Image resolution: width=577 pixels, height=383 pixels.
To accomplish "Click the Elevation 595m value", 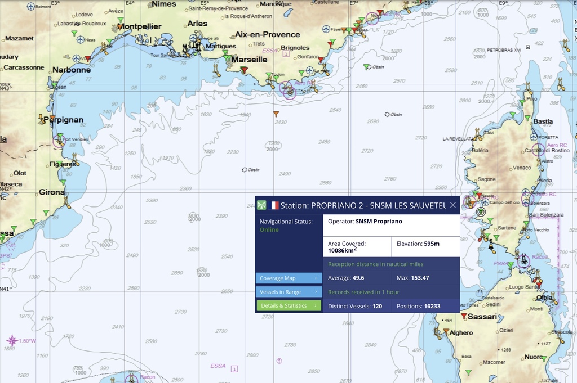I will click(x=432, y=244).
